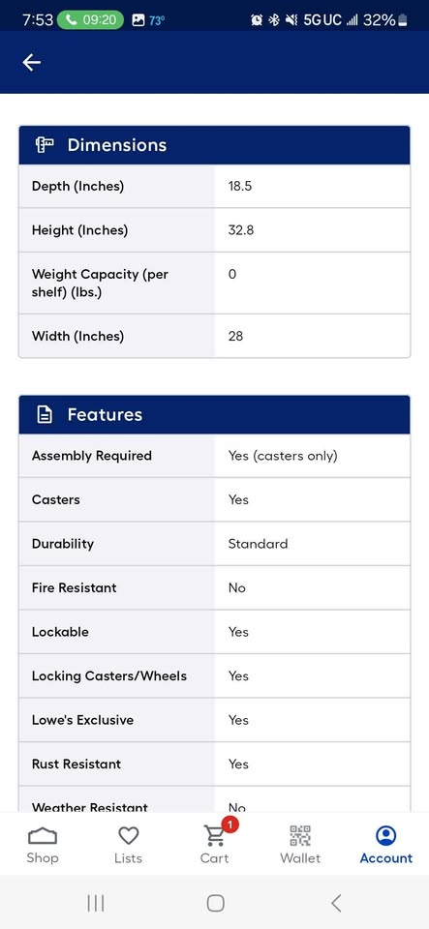The image size is (429, 929).
Task: Tap the Android back navigation chevron
Action: point(335,903)
